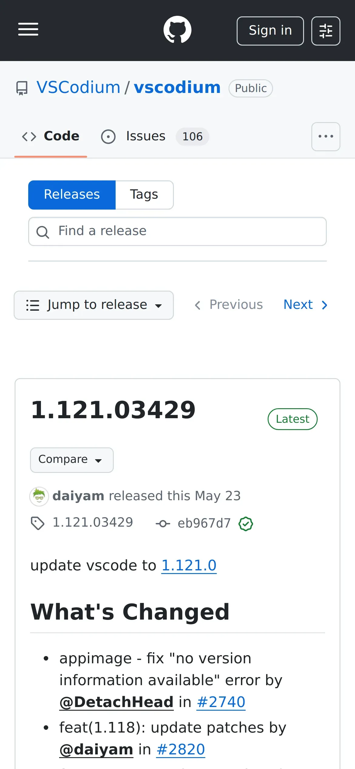Click the commit icon beside eb967d7
The height and width of the screenshot is (769, 355).
(x=163, y=524)
